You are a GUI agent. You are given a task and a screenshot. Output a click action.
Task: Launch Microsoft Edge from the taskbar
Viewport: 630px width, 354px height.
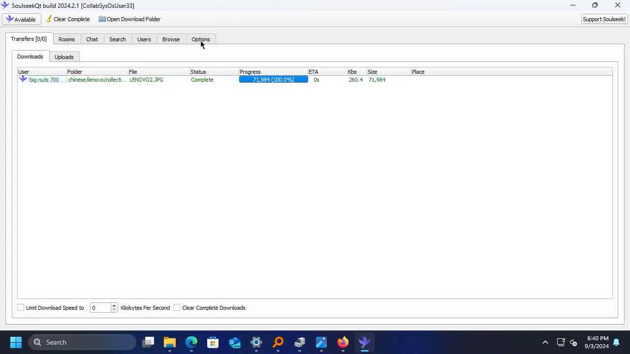[191, 342]
